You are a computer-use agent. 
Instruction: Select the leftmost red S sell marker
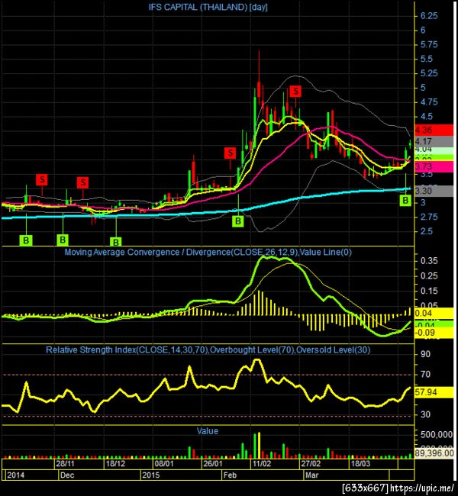(42, 179)
